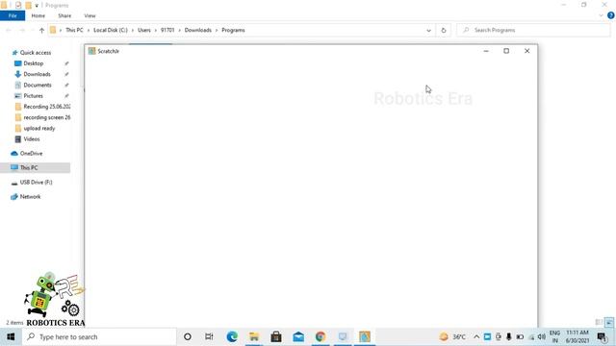Switch to the Home ribbon tab
The width and height of the screenshot is (616, 346).
pos(38,15)
